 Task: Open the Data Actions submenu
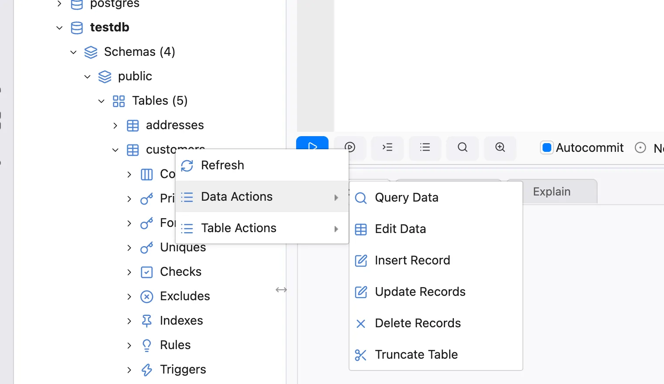262,197
